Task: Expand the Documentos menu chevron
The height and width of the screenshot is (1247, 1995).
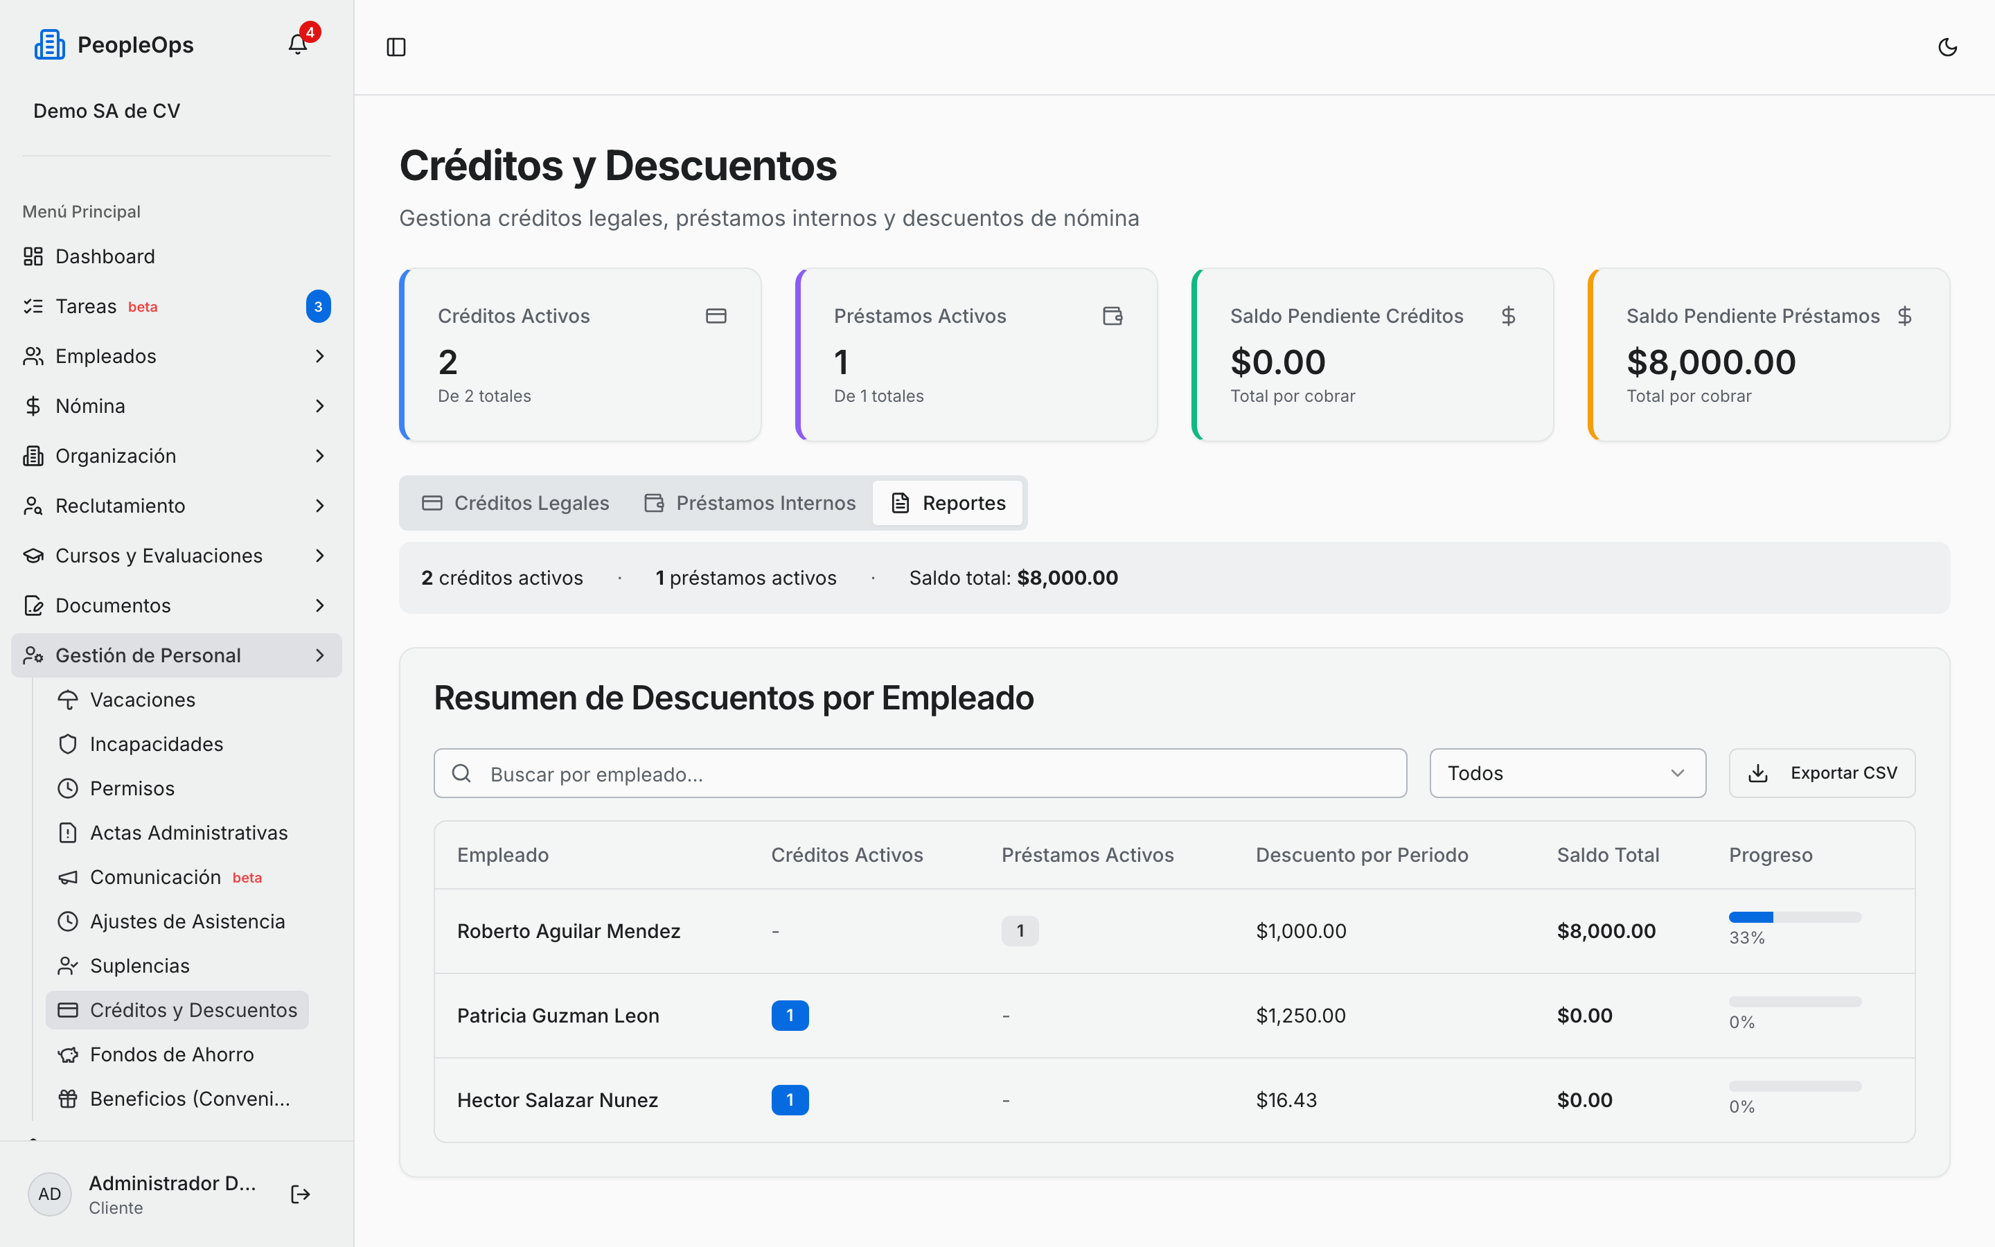Action: click(x=320, y=605)
